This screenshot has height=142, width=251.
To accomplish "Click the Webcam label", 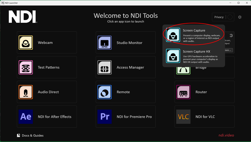I will pyautogui.click(x=45, y=43).
